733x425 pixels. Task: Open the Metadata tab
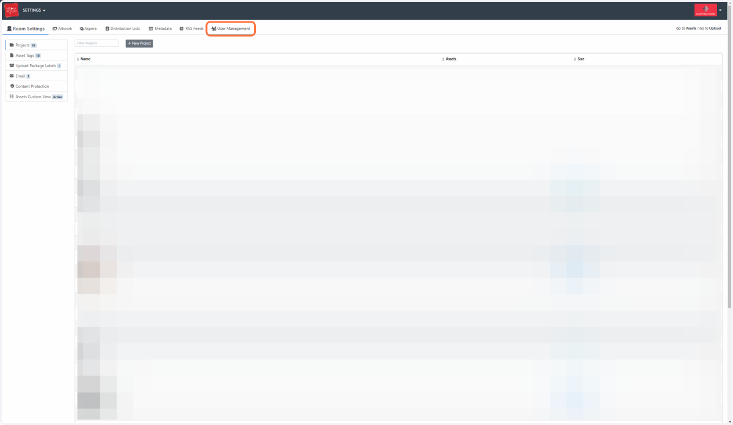tap(160, 29)
